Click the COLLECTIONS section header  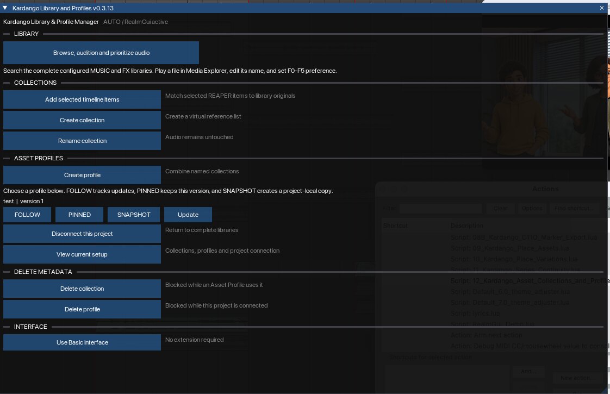35,83
